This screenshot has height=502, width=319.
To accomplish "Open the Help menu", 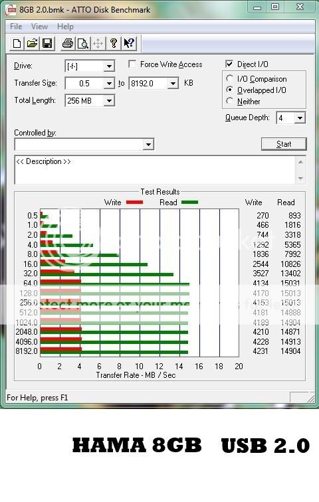I will 65,27.
